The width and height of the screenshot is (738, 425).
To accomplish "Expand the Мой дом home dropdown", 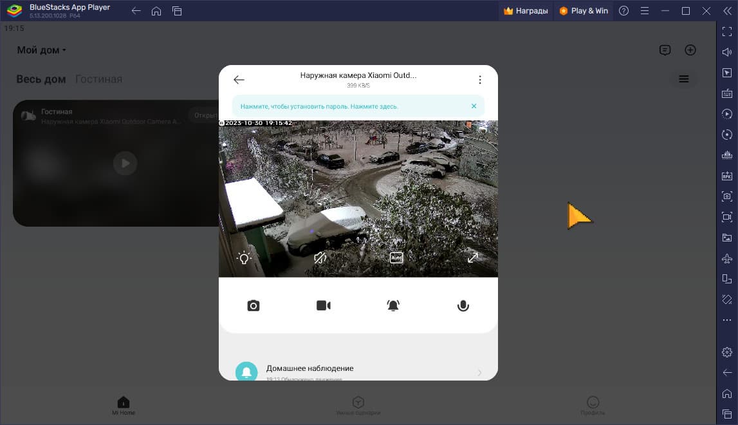I will 41,50.
